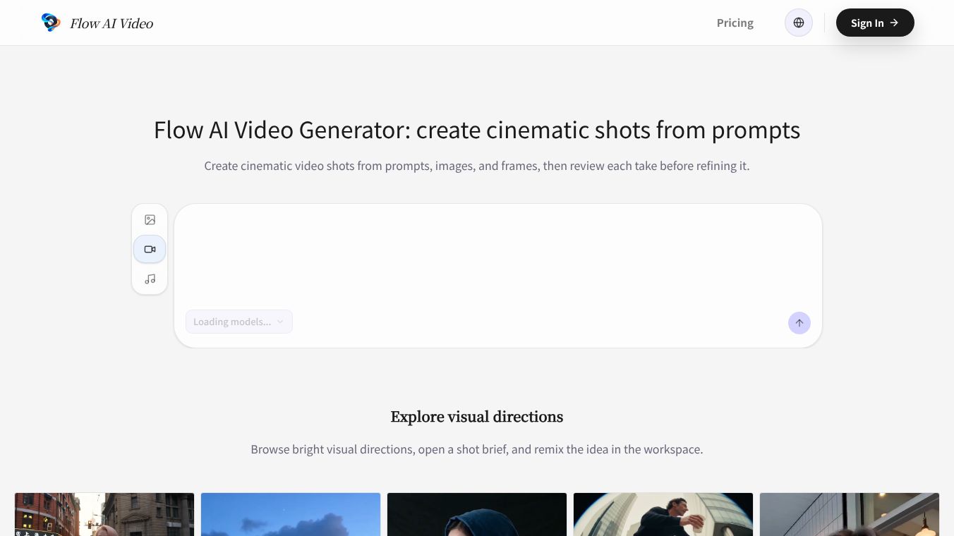Open the Pricing page
The width and height of the screenshot is (954, 536).
tap(735, 23)
